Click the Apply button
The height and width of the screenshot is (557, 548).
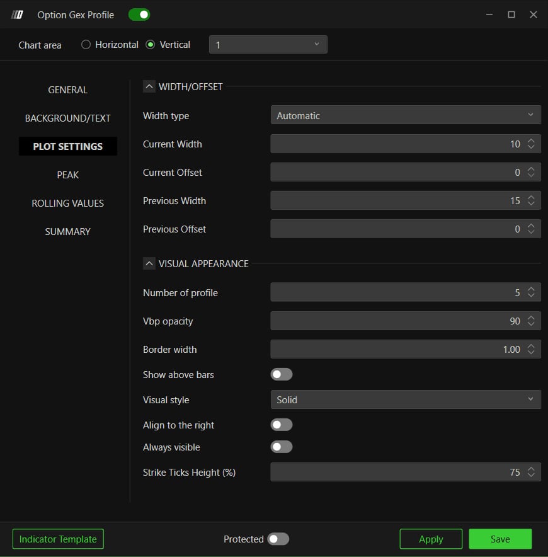point(431,539)
